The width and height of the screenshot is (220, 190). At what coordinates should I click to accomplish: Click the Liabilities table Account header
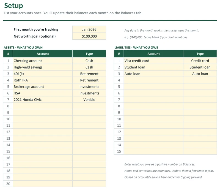tap(153, 54)
